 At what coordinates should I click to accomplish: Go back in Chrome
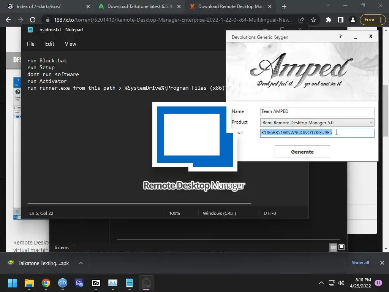(x=8, y=20)
